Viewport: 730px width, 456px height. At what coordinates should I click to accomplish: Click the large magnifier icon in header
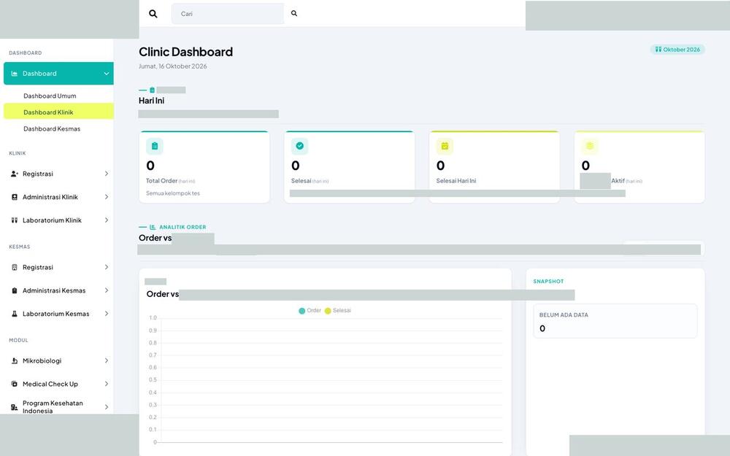pos(153,14)
